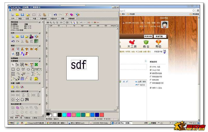208x132 pixels.
Task: Click the scissors Cut icon in top toolbar
Action: (x=40, y=15)
